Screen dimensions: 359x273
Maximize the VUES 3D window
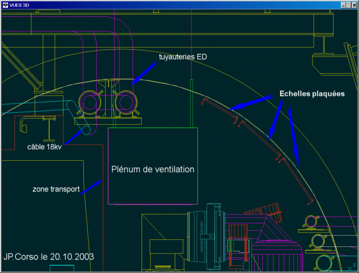pos(348,5)
